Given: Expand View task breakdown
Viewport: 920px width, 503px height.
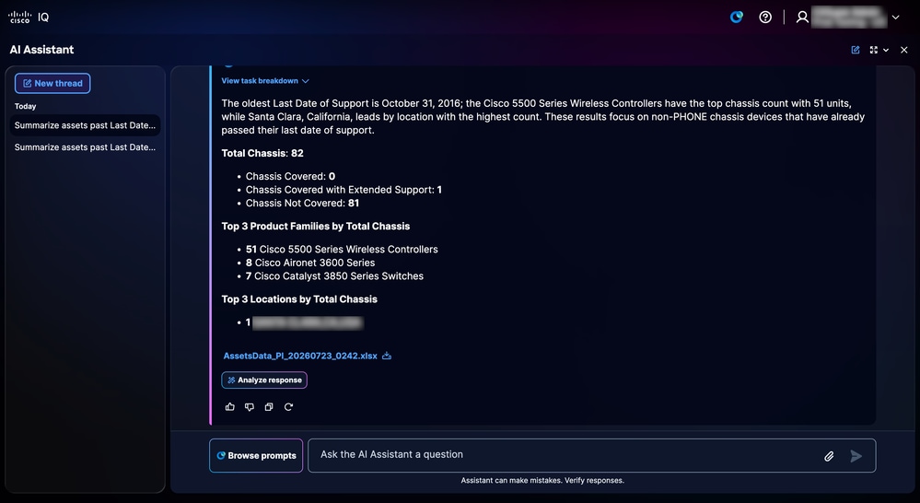Looking at the screenshot, I should tap(265, 81).
